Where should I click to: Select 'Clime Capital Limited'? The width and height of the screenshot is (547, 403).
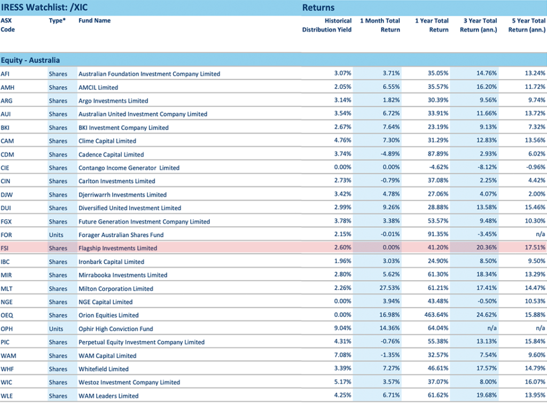pos(107,141)
